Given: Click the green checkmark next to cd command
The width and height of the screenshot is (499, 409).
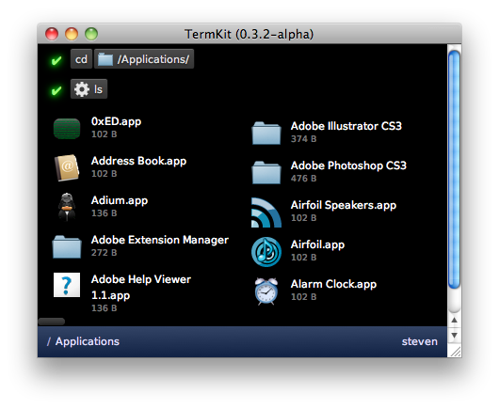Looking at the screenshot, I should coord(56,60).
